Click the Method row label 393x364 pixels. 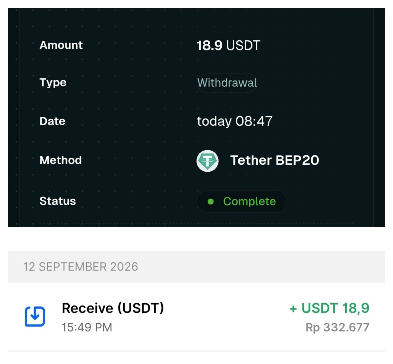pos(61,160)
